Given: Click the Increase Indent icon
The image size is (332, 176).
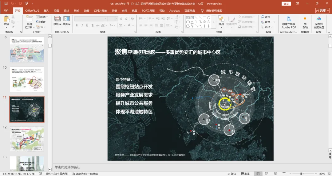Looking at the screenshot, I should pyautogui.click(x=163, y=19).
